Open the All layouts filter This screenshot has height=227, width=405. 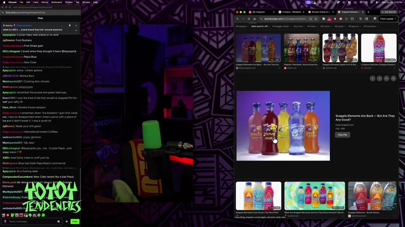point(355,26)
